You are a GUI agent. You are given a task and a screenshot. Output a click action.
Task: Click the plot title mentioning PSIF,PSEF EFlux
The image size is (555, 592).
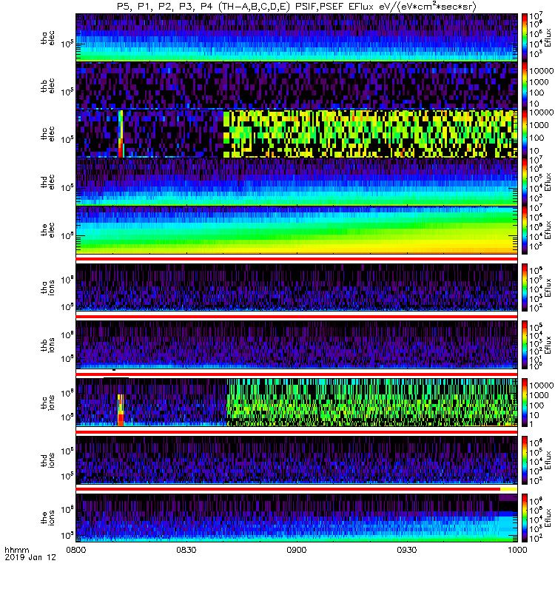297,7
